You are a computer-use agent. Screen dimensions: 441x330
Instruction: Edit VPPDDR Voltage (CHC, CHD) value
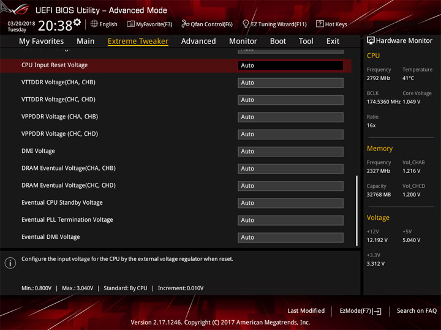coord(290,134)
